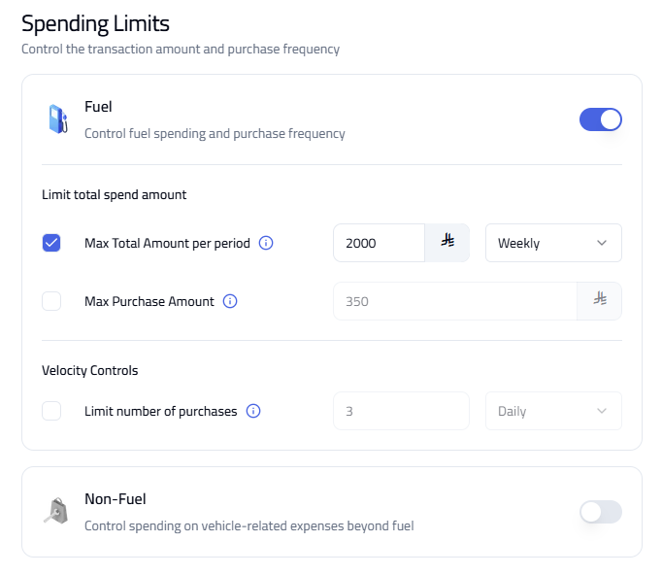This screenshot has width=662, height=575.
Task: Open the Weekly period dropdown
Action: [x=553, y=243]
